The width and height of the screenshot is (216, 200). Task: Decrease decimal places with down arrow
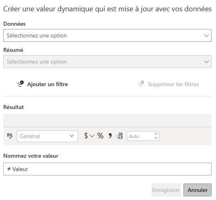click(156, 138)
